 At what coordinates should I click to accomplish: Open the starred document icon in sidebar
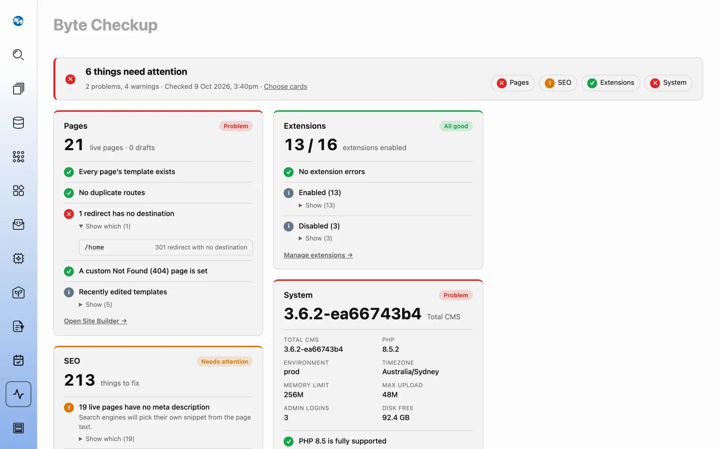click(18, 326)
